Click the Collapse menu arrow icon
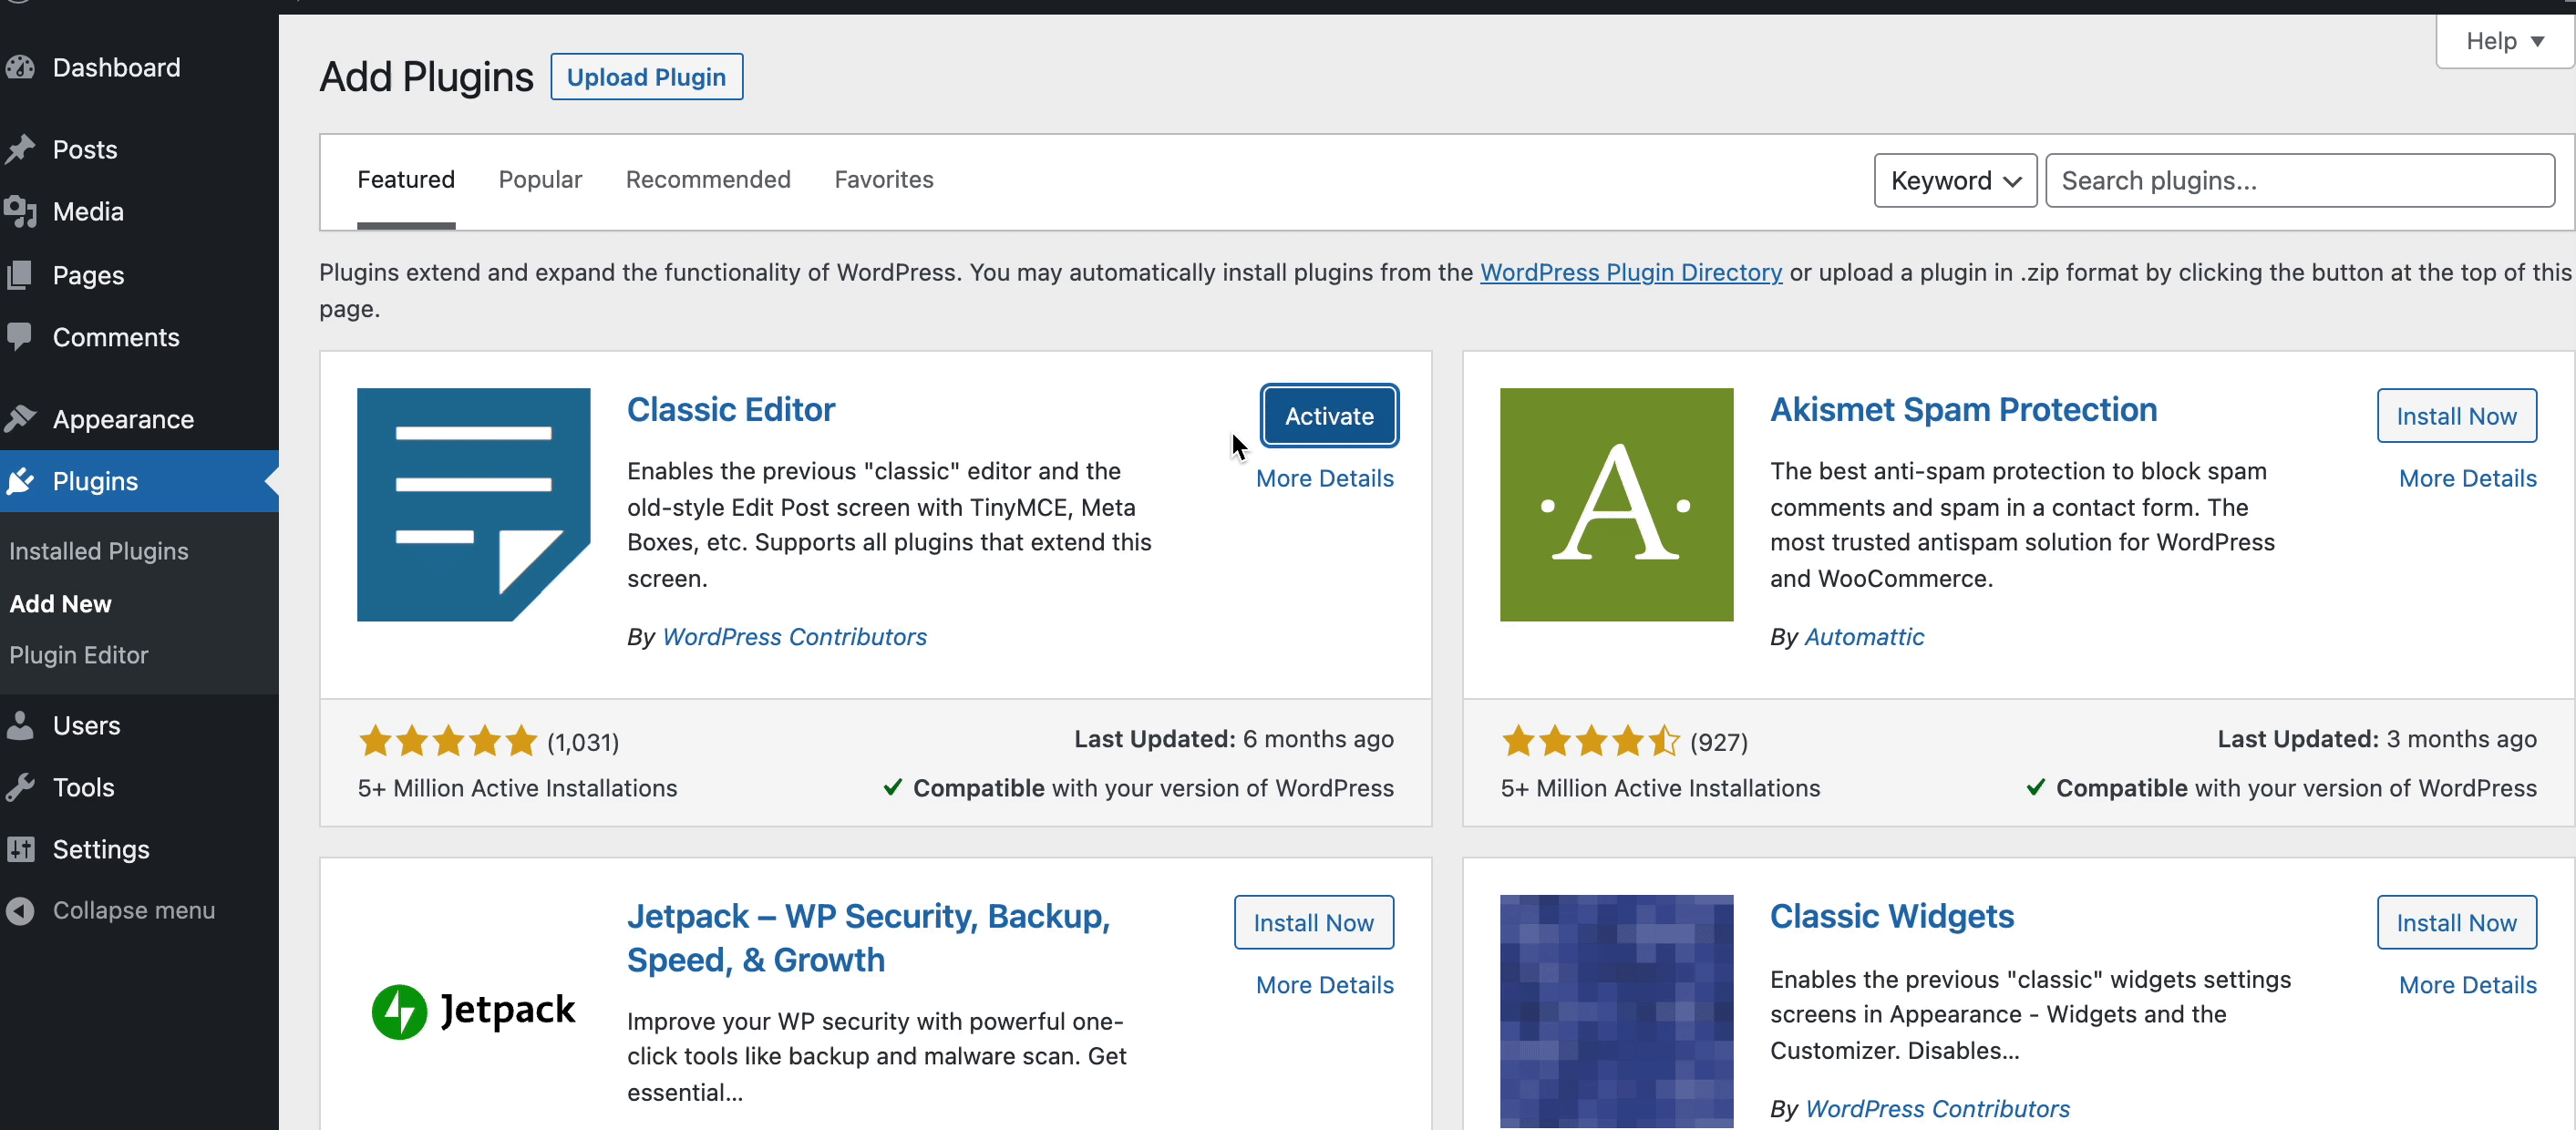This screenshot has height=1130, width=2576. click(x=20, y=910)
